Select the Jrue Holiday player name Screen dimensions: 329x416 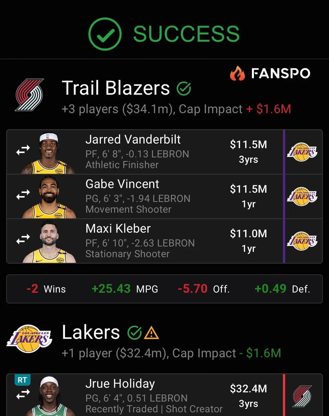tap(120, 384)
